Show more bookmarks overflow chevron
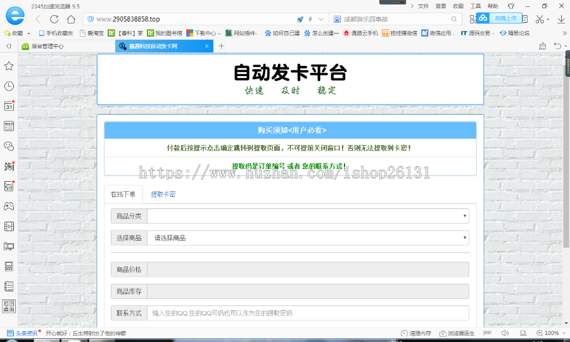Viewport: 570px width, 342px height. tap(564, 33)
